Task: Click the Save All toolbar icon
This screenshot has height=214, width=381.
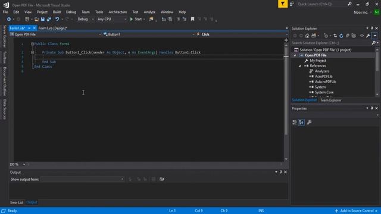Action: pos(49,19)
